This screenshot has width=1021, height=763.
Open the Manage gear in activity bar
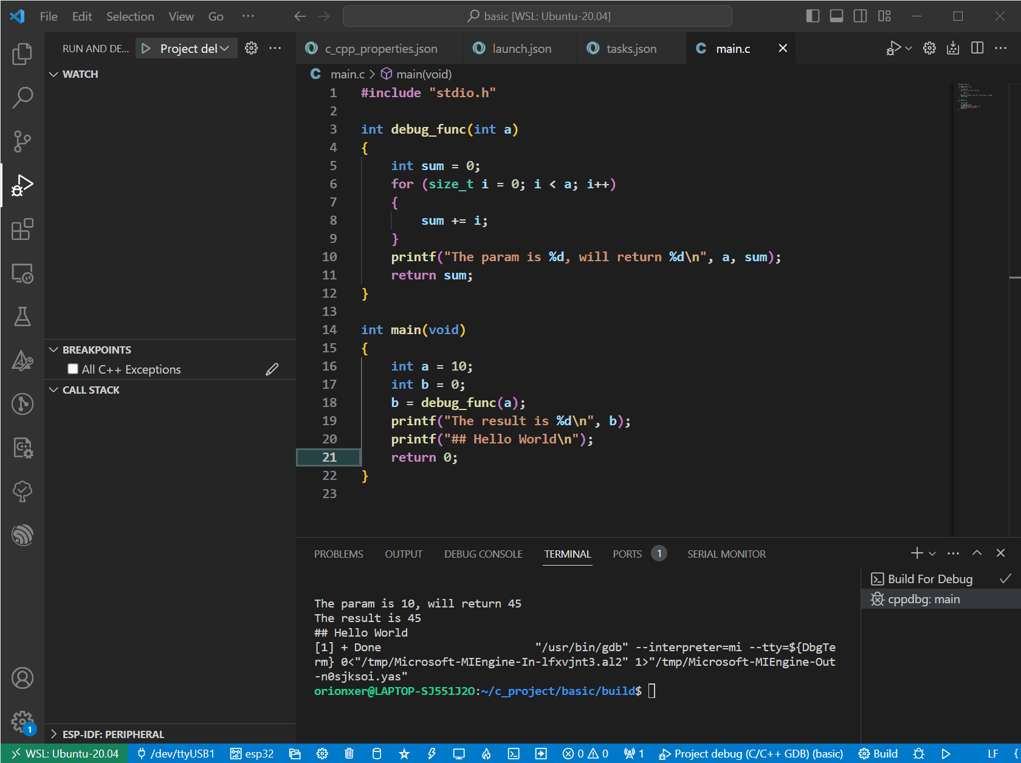(x=22, y=722)
